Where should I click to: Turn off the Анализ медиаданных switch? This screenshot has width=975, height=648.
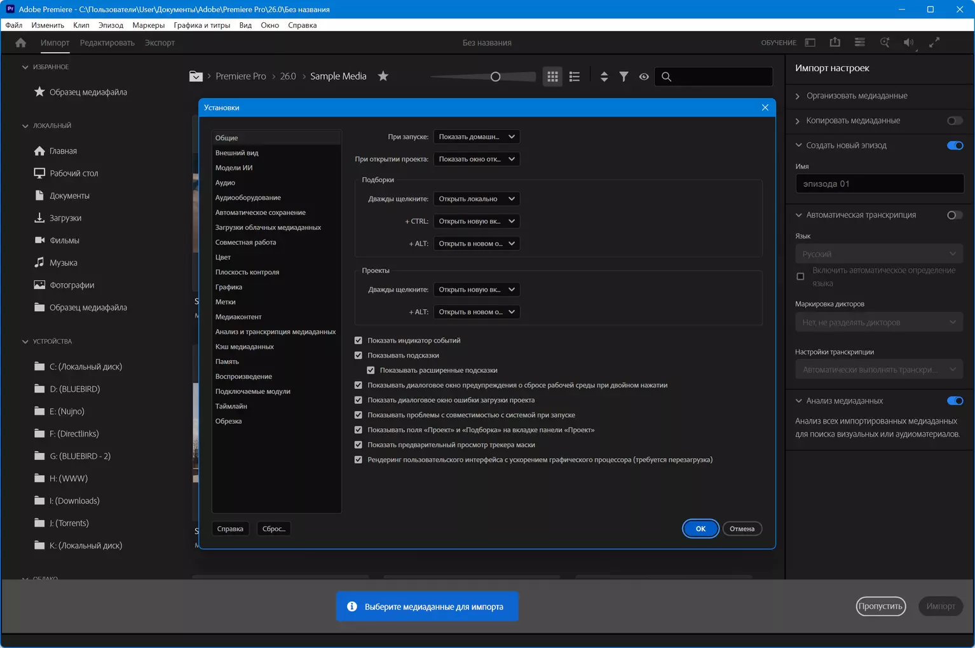pyautogui.click(x=955, y=401)
